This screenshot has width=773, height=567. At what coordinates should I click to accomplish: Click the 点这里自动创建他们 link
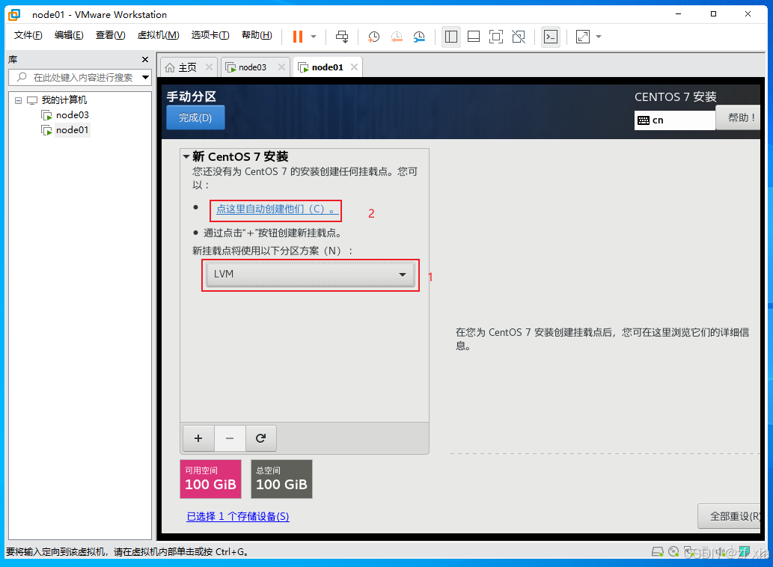pyautogui.click(x=277, y=209)
